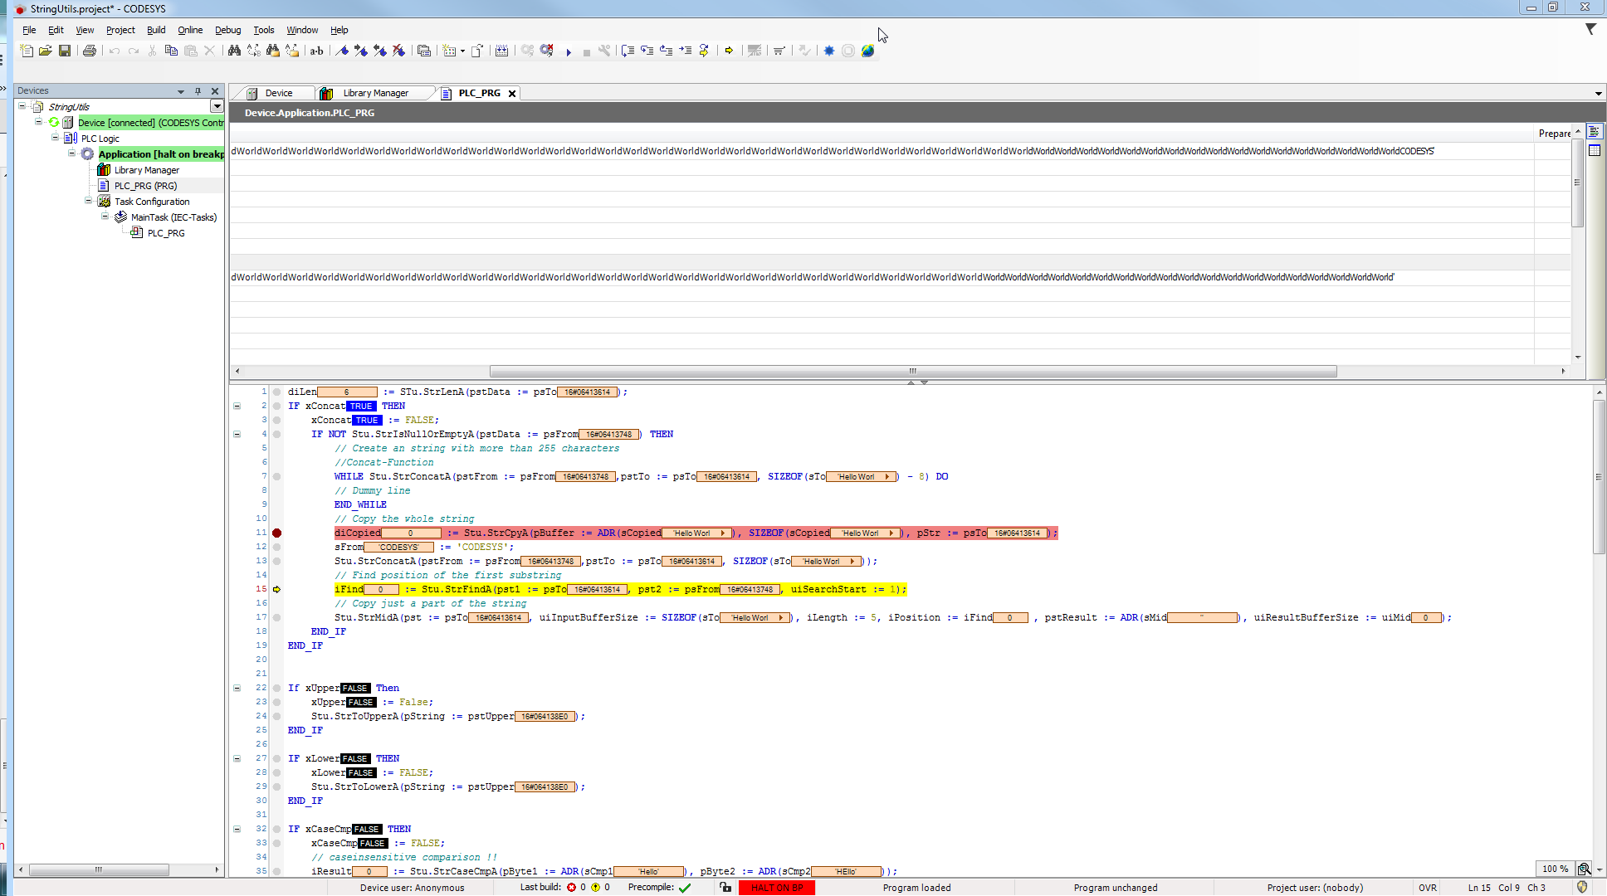Toggle the breakpoint on line 11
Screen dimensions: 1607x896
277,533
